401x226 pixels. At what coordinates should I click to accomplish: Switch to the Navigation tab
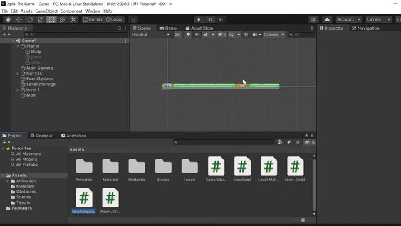pyautogui.click(x=366, y=28)
